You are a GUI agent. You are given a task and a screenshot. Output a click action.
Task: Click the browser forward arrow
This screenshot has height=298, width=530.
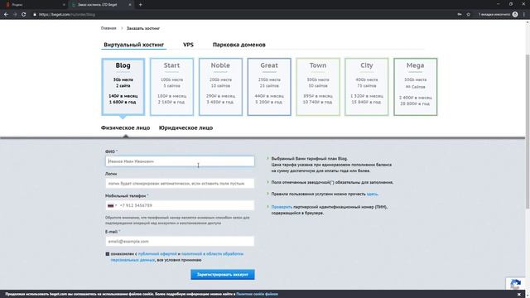pyautogui.click(x=15, y=15)
